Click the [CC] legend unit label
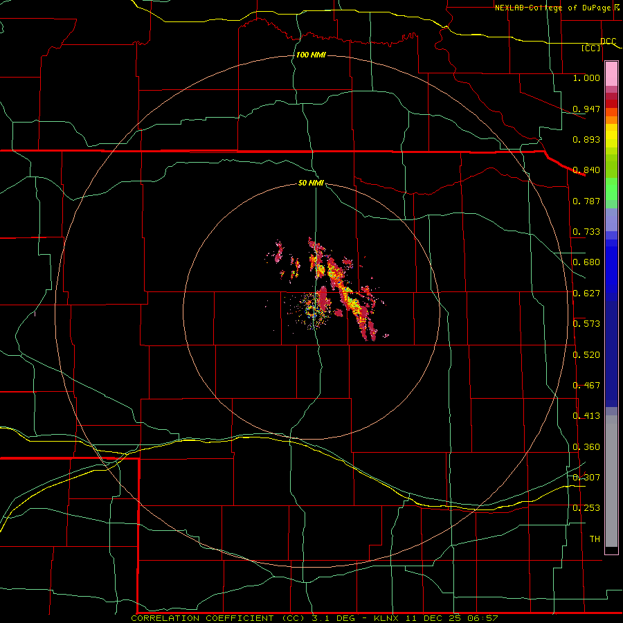 pos(591,48)
